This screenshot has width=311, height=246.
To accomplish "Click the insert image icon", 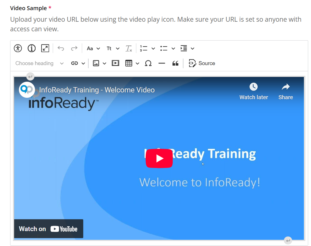I will coord(96,63).
